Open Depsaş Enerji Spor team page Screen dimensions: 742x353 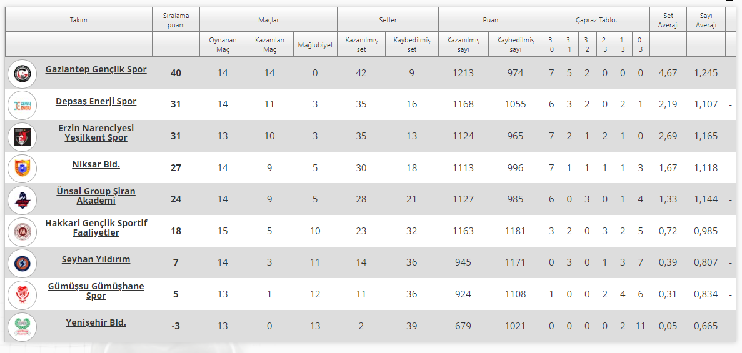(x=96, y=101)
